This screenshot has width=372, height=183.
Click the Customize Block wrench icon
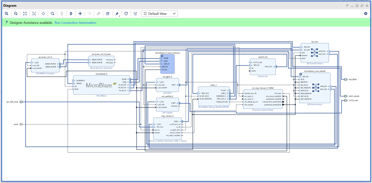click(x=99, y=14)
